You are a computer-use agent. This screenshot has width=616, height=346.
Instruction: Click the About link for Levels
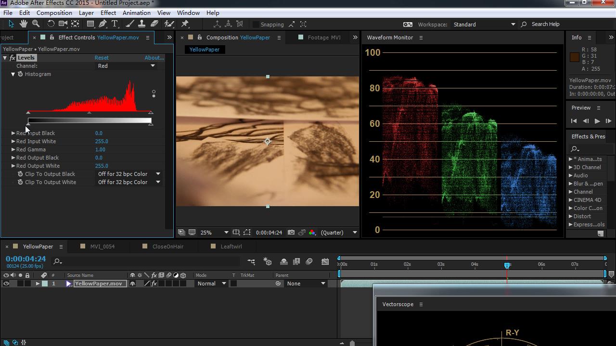point(154,58)
